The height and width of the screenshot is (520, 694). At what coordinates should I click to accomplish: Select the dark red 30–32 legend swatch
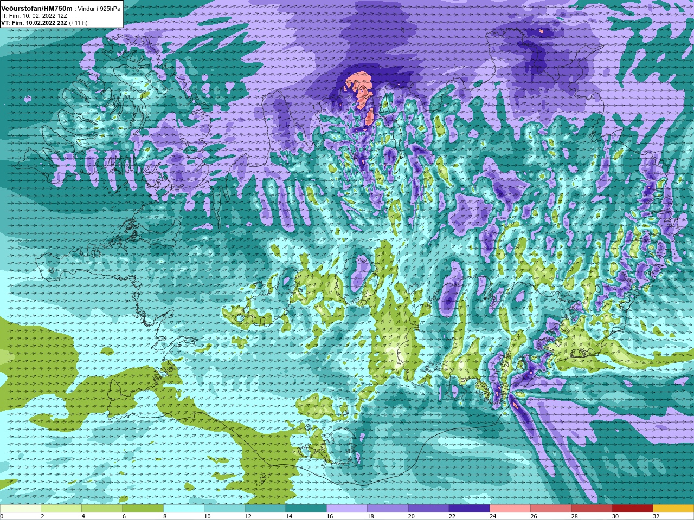tap(632, 509)
